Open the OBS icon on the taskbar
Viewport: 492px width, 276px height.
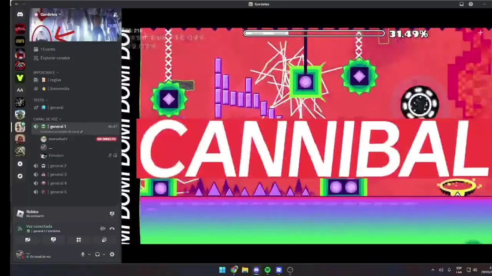click(290, 270)
